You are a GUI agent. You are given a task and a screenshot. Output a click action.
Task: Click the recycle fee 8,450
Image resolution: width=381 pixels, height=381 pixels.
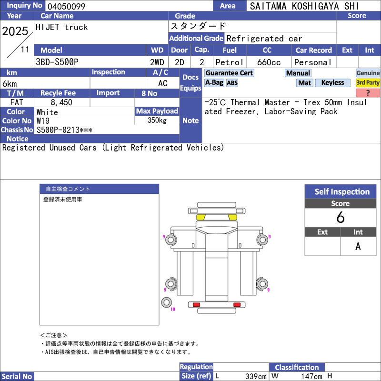[x=61, y=102]
